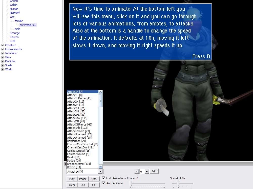Expand the Goblin tree node
The image size is (253, 189).
(x=7, y=5)
